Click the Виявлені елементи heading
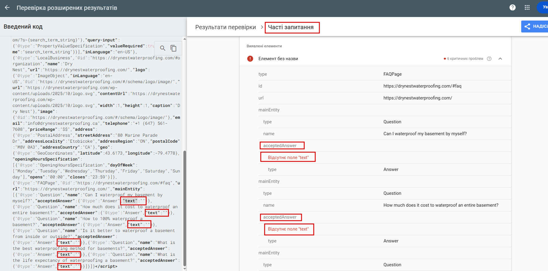 tap(264, 46)
